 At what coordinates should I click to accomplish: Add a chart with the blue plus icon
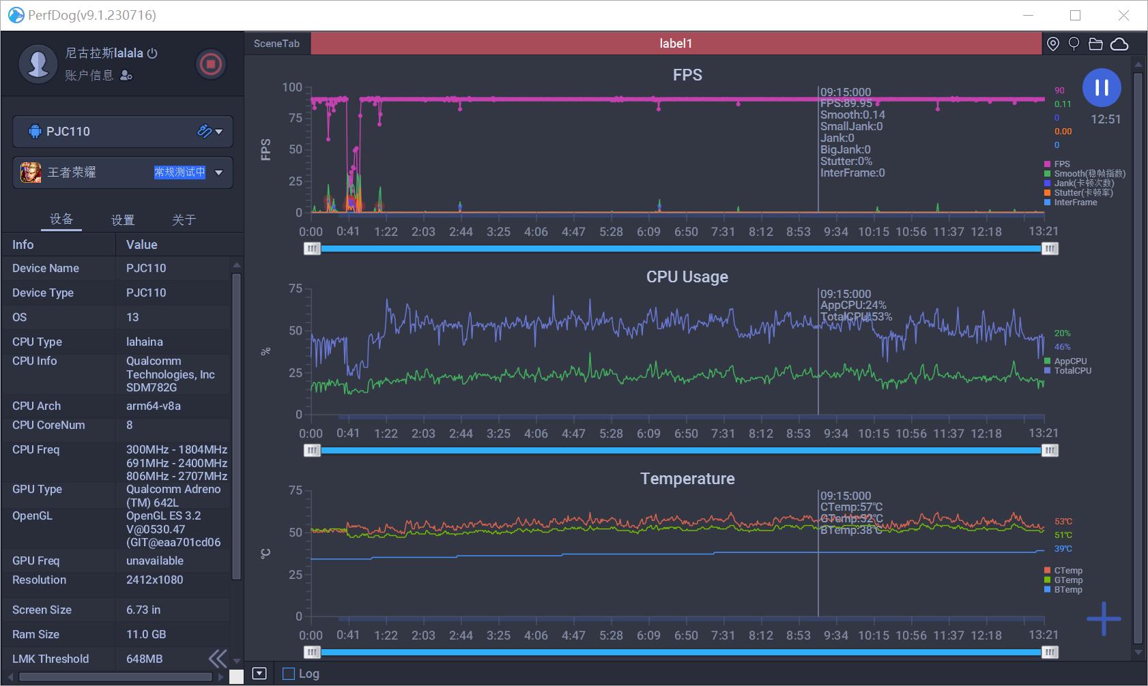[x=1104, y=618]
